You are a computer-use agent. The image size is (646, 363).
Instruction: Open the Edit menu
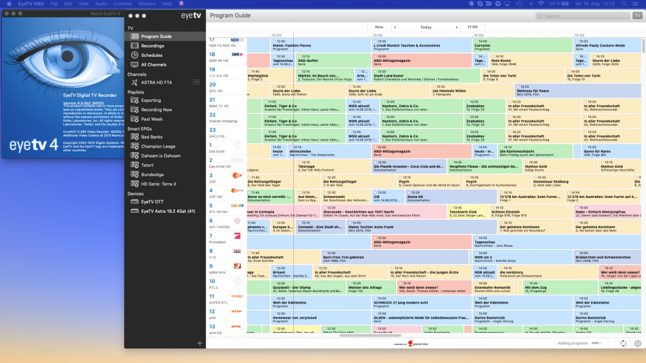pos(68,4)
